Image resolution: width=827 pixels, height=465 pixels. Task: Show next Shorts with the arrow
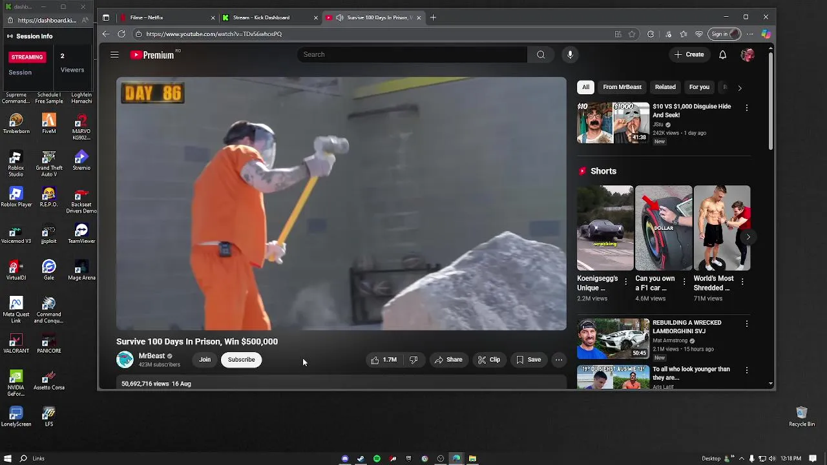point(748,237)
